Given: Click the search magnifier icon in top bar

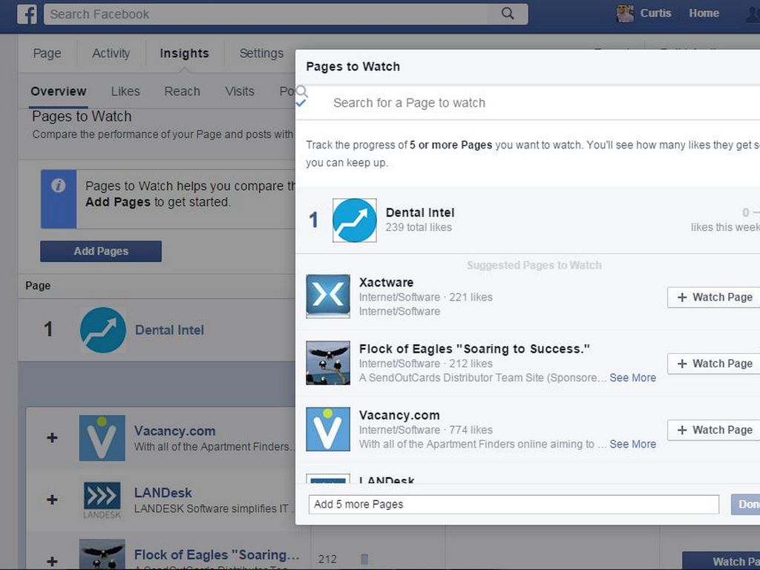Looking at the screenshot, I should (508, 13).
